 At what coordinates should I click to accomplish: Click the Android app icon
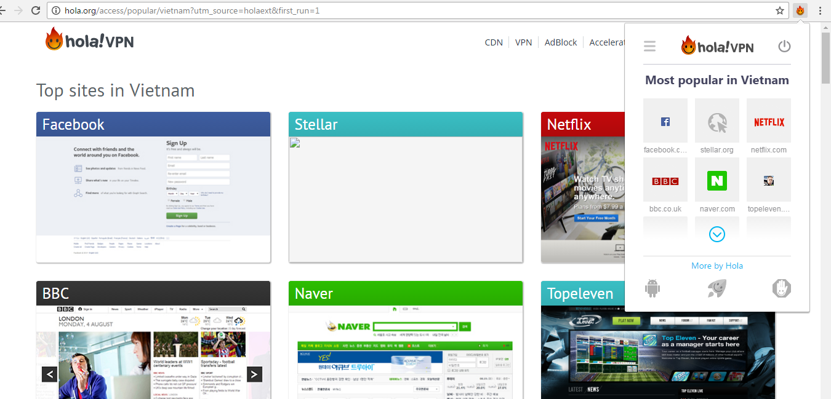pyautogui.click(x=652, y=288)
